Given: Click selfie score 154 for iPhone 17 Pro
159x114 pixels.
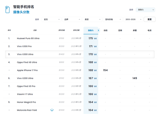Looking at the screenshot, I should pyautogui.click(x=105, y=70).
